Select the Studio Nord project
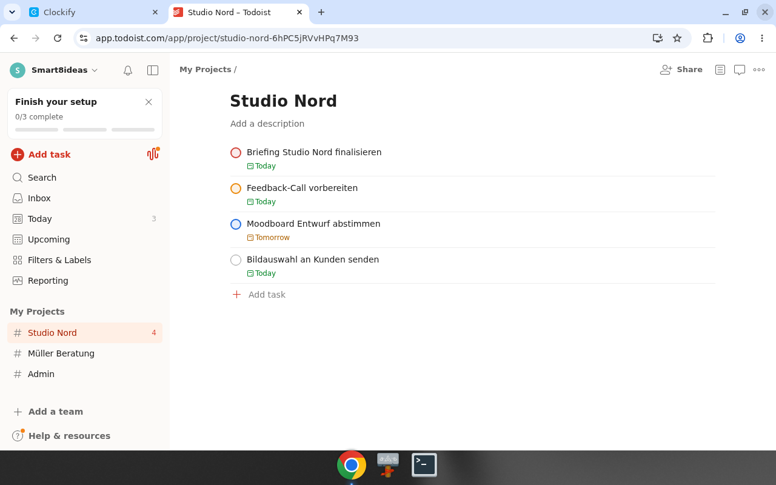The image size is (776, 485). coord(85,333)
